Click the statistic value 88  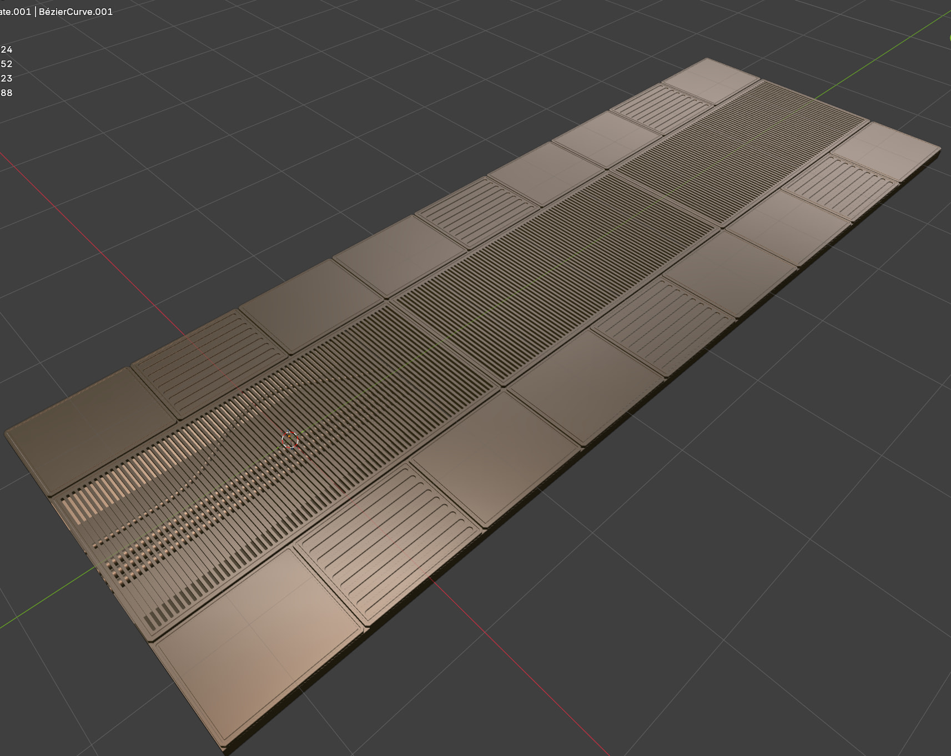click(7, 93)
